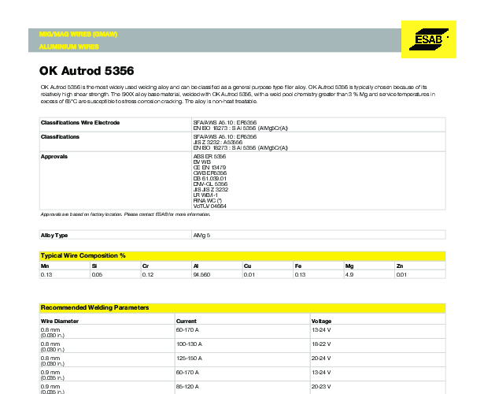Select the '20-24 V' voltage value
Image resolution: width=484 pixels, height=394 pixels.
321,359
